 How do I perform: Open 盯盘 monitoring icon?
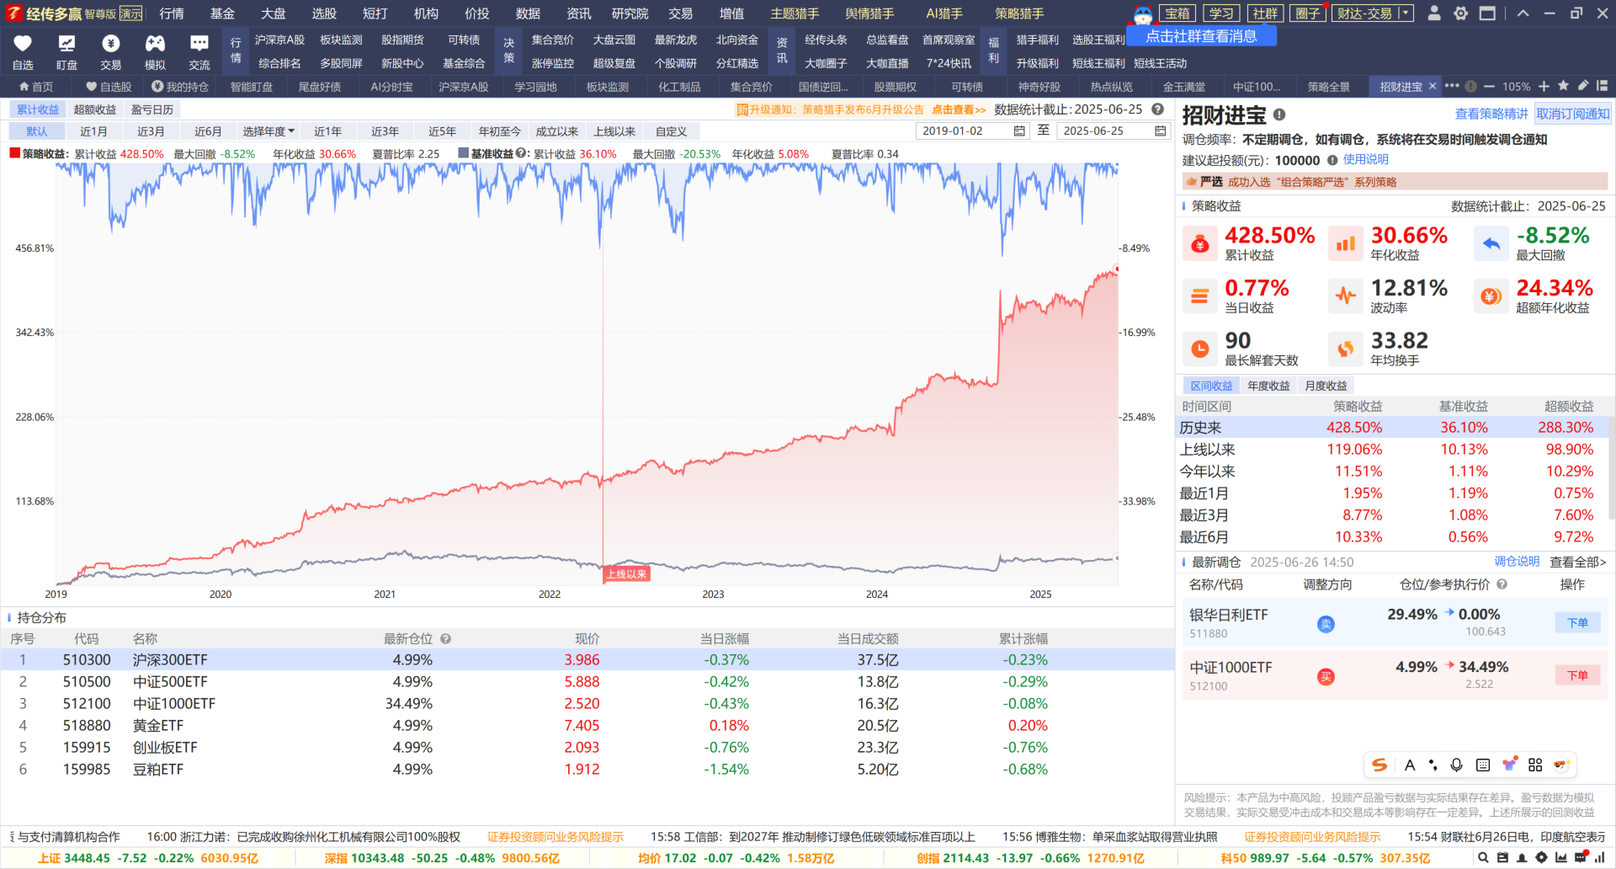(66, 44)
